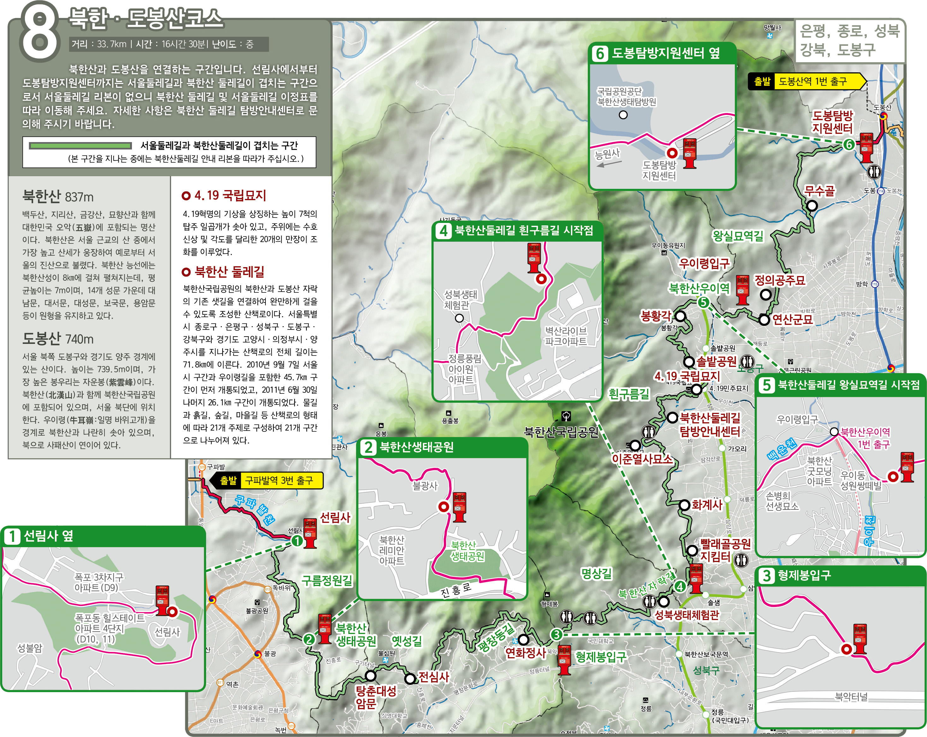The width and height of the screenshot is (927, 737).
Task: Click the stamp box beside 형제봉입구 label on map
Action: 565,660
